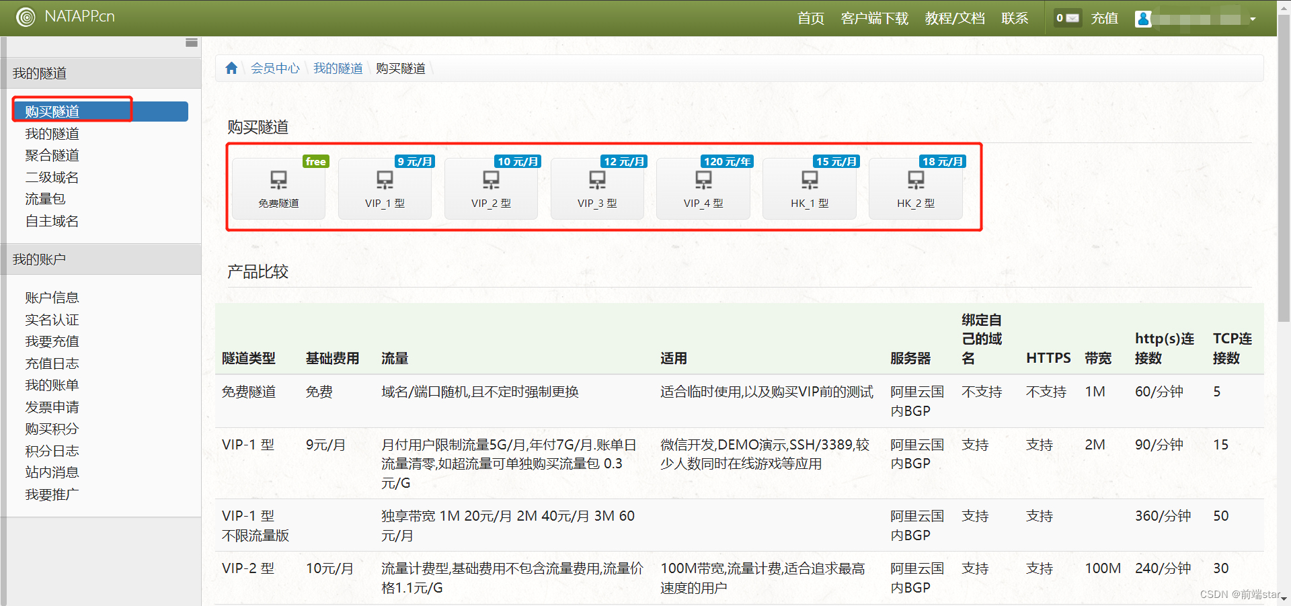Open 购买积分 sidebar link
The width and height of the screenshot is (1291, 606).
[52, 429]
